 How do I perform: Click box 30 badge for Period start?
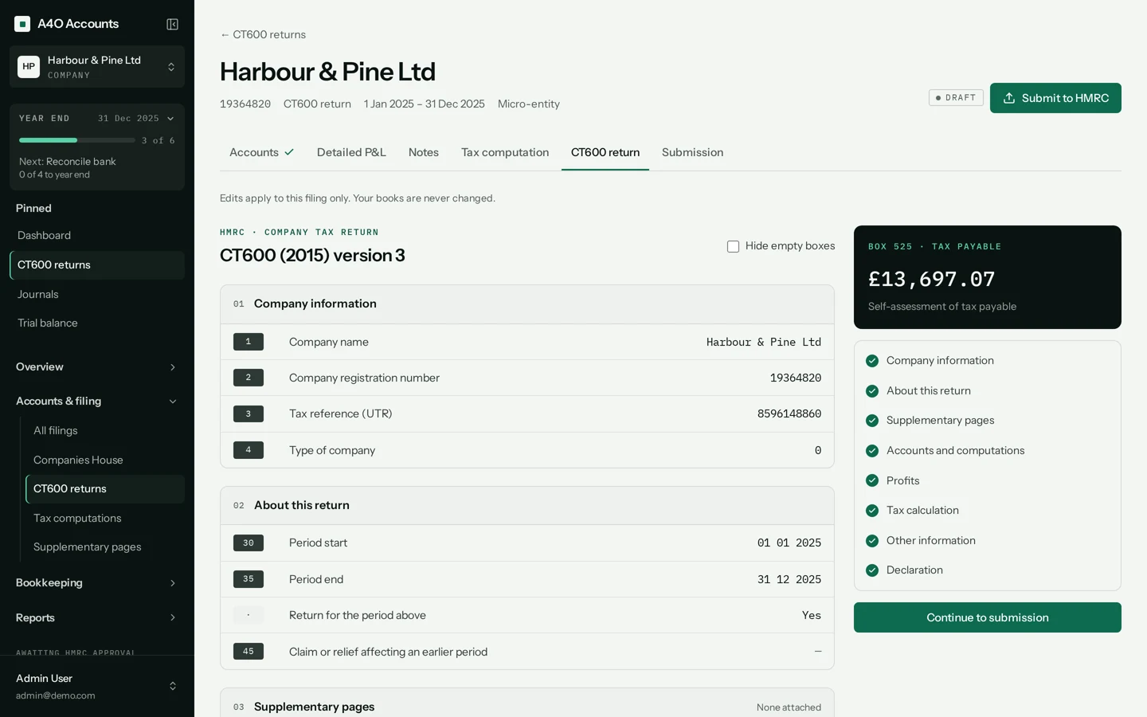249,543
